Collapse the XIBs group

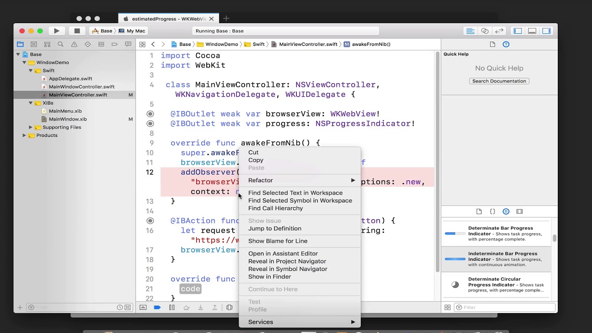tap(31, 103)
